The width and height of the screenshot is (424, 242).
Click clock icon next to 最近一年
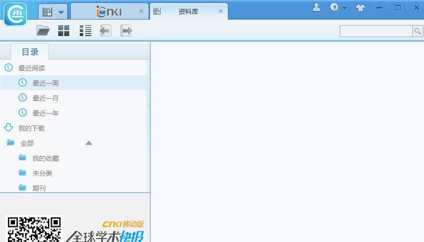pyautogui.click(x=23, y=113)
